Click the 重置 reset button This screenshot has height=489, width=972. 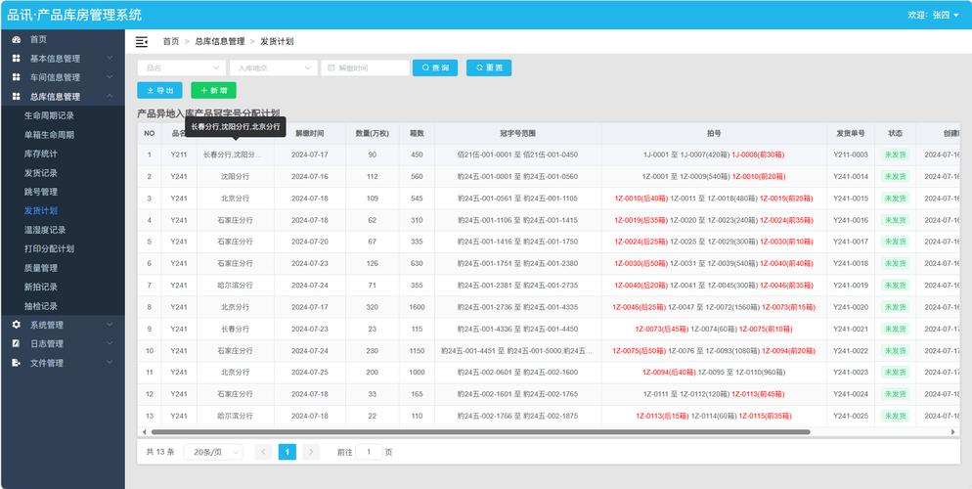(489, 68)
